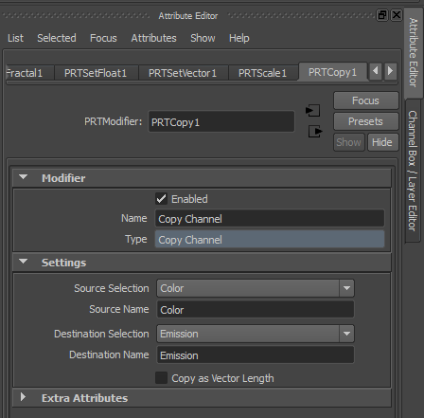Select the Attribute Editor side tab

[413, 53]
